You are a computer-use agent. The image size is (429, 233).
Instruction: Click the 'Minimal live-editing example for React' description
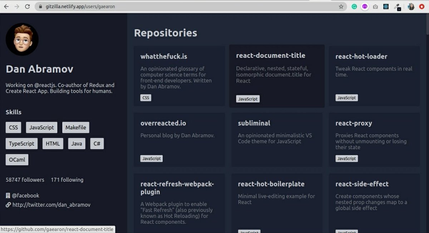coord(276,199)
